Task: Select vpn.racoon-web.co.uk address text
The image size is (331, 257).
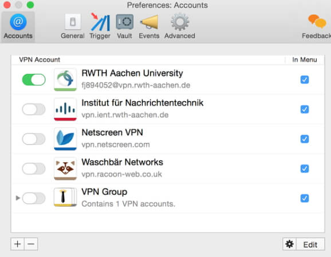Action: pos(122,174)
